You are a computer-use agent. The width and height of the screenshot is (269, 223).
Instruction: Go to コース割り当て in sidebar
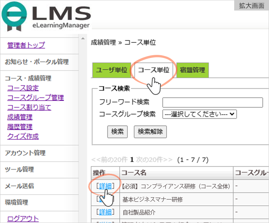tap(29, 107)
